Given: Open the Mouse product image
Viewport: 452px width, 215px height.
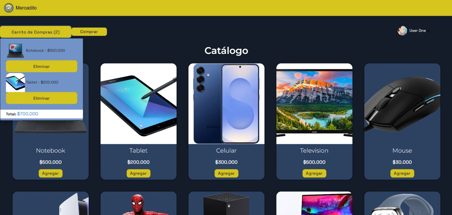Looking at the screenshot, I should click(402, 104).
